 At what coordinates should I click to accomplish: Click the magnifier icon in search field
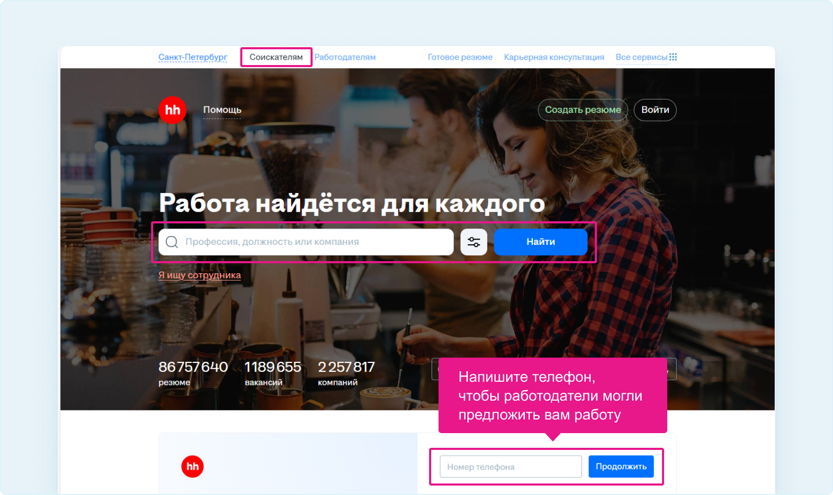[172, 242]
